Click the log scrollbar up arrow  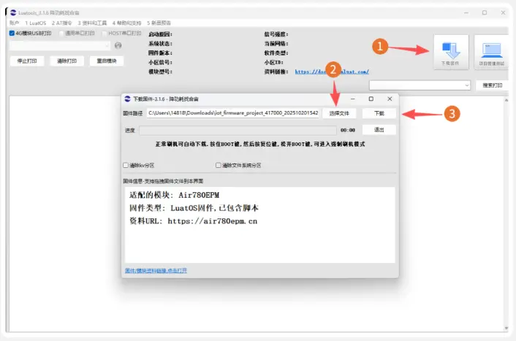point(506,99)
